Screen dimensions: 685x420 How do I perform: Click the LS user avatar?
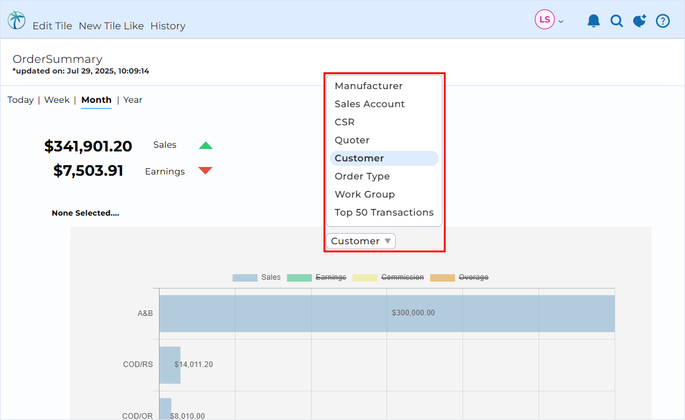point(545,20)
